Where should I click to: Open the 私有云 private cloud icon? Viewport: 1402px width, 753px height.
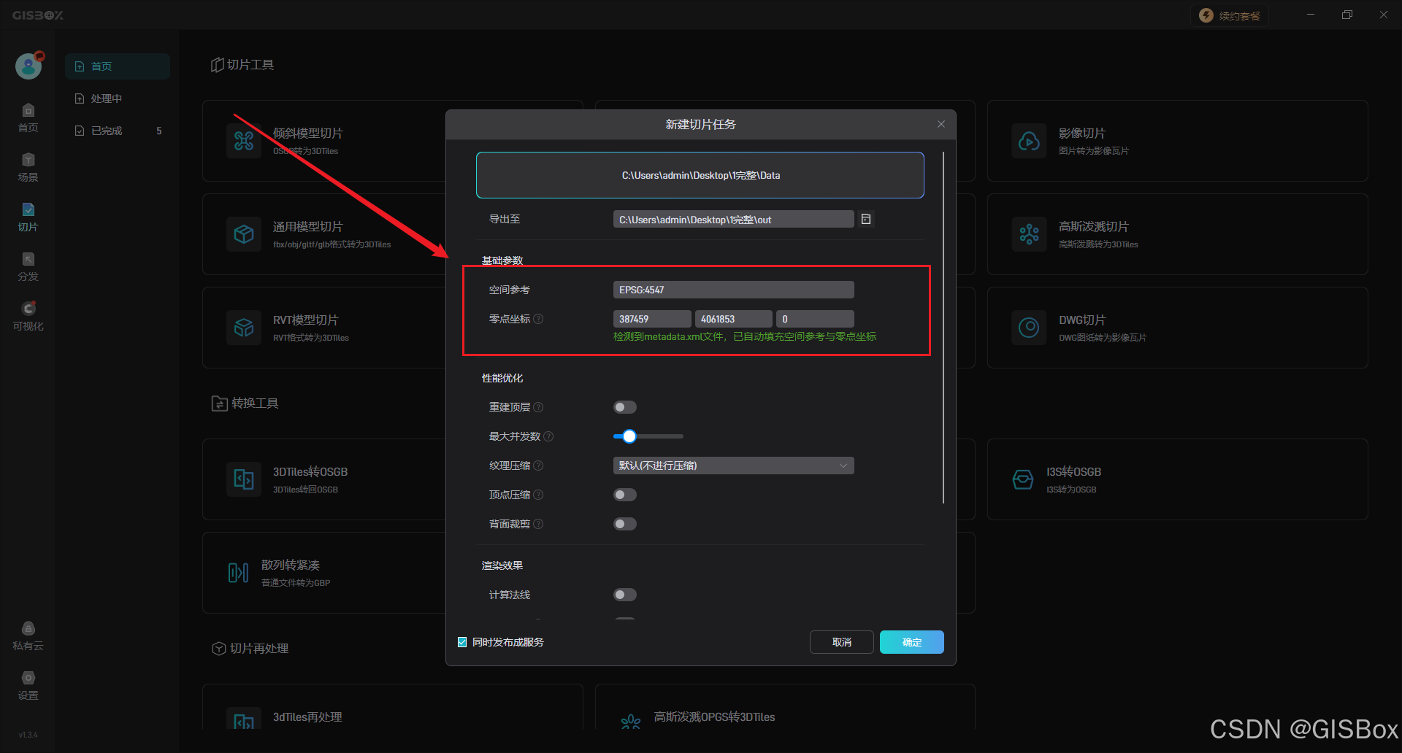pyautogui.click(x=28, y=629)
